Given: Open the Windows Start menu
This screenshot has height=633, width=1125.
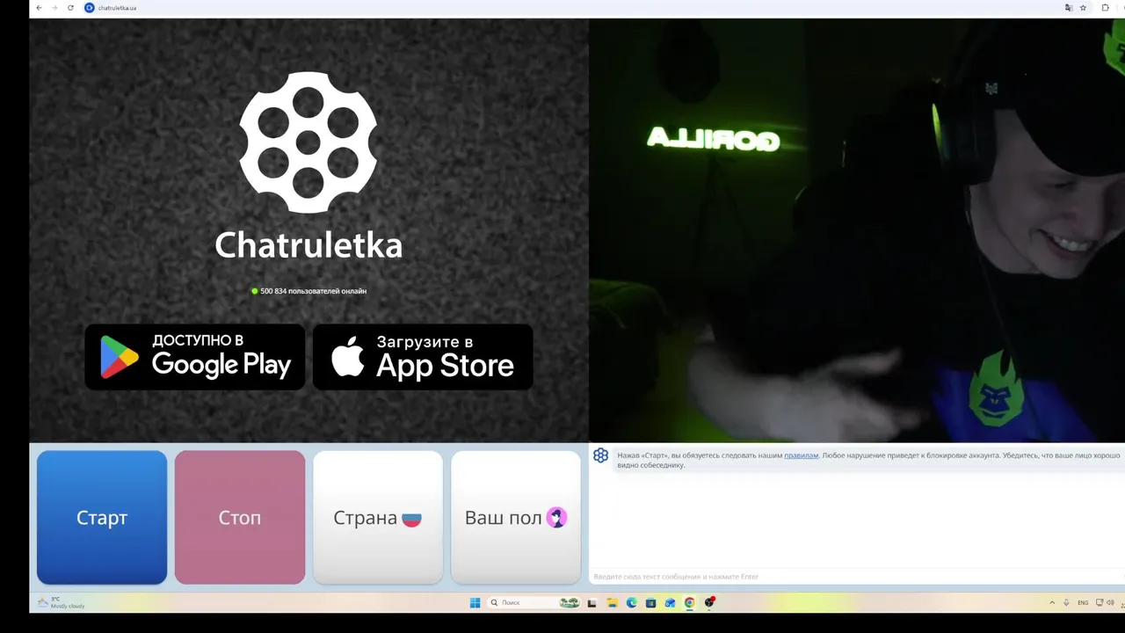Looking at the screenshot, I should click(x=475, y=603).
